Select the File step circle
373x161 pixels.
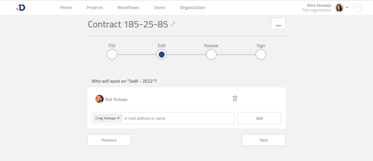(x=112, y=54)
